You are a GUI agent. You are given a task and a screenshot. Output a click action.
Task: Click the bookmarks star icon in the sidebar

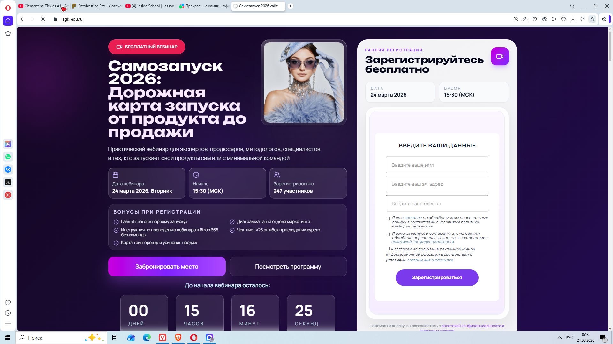coord(8,33)
